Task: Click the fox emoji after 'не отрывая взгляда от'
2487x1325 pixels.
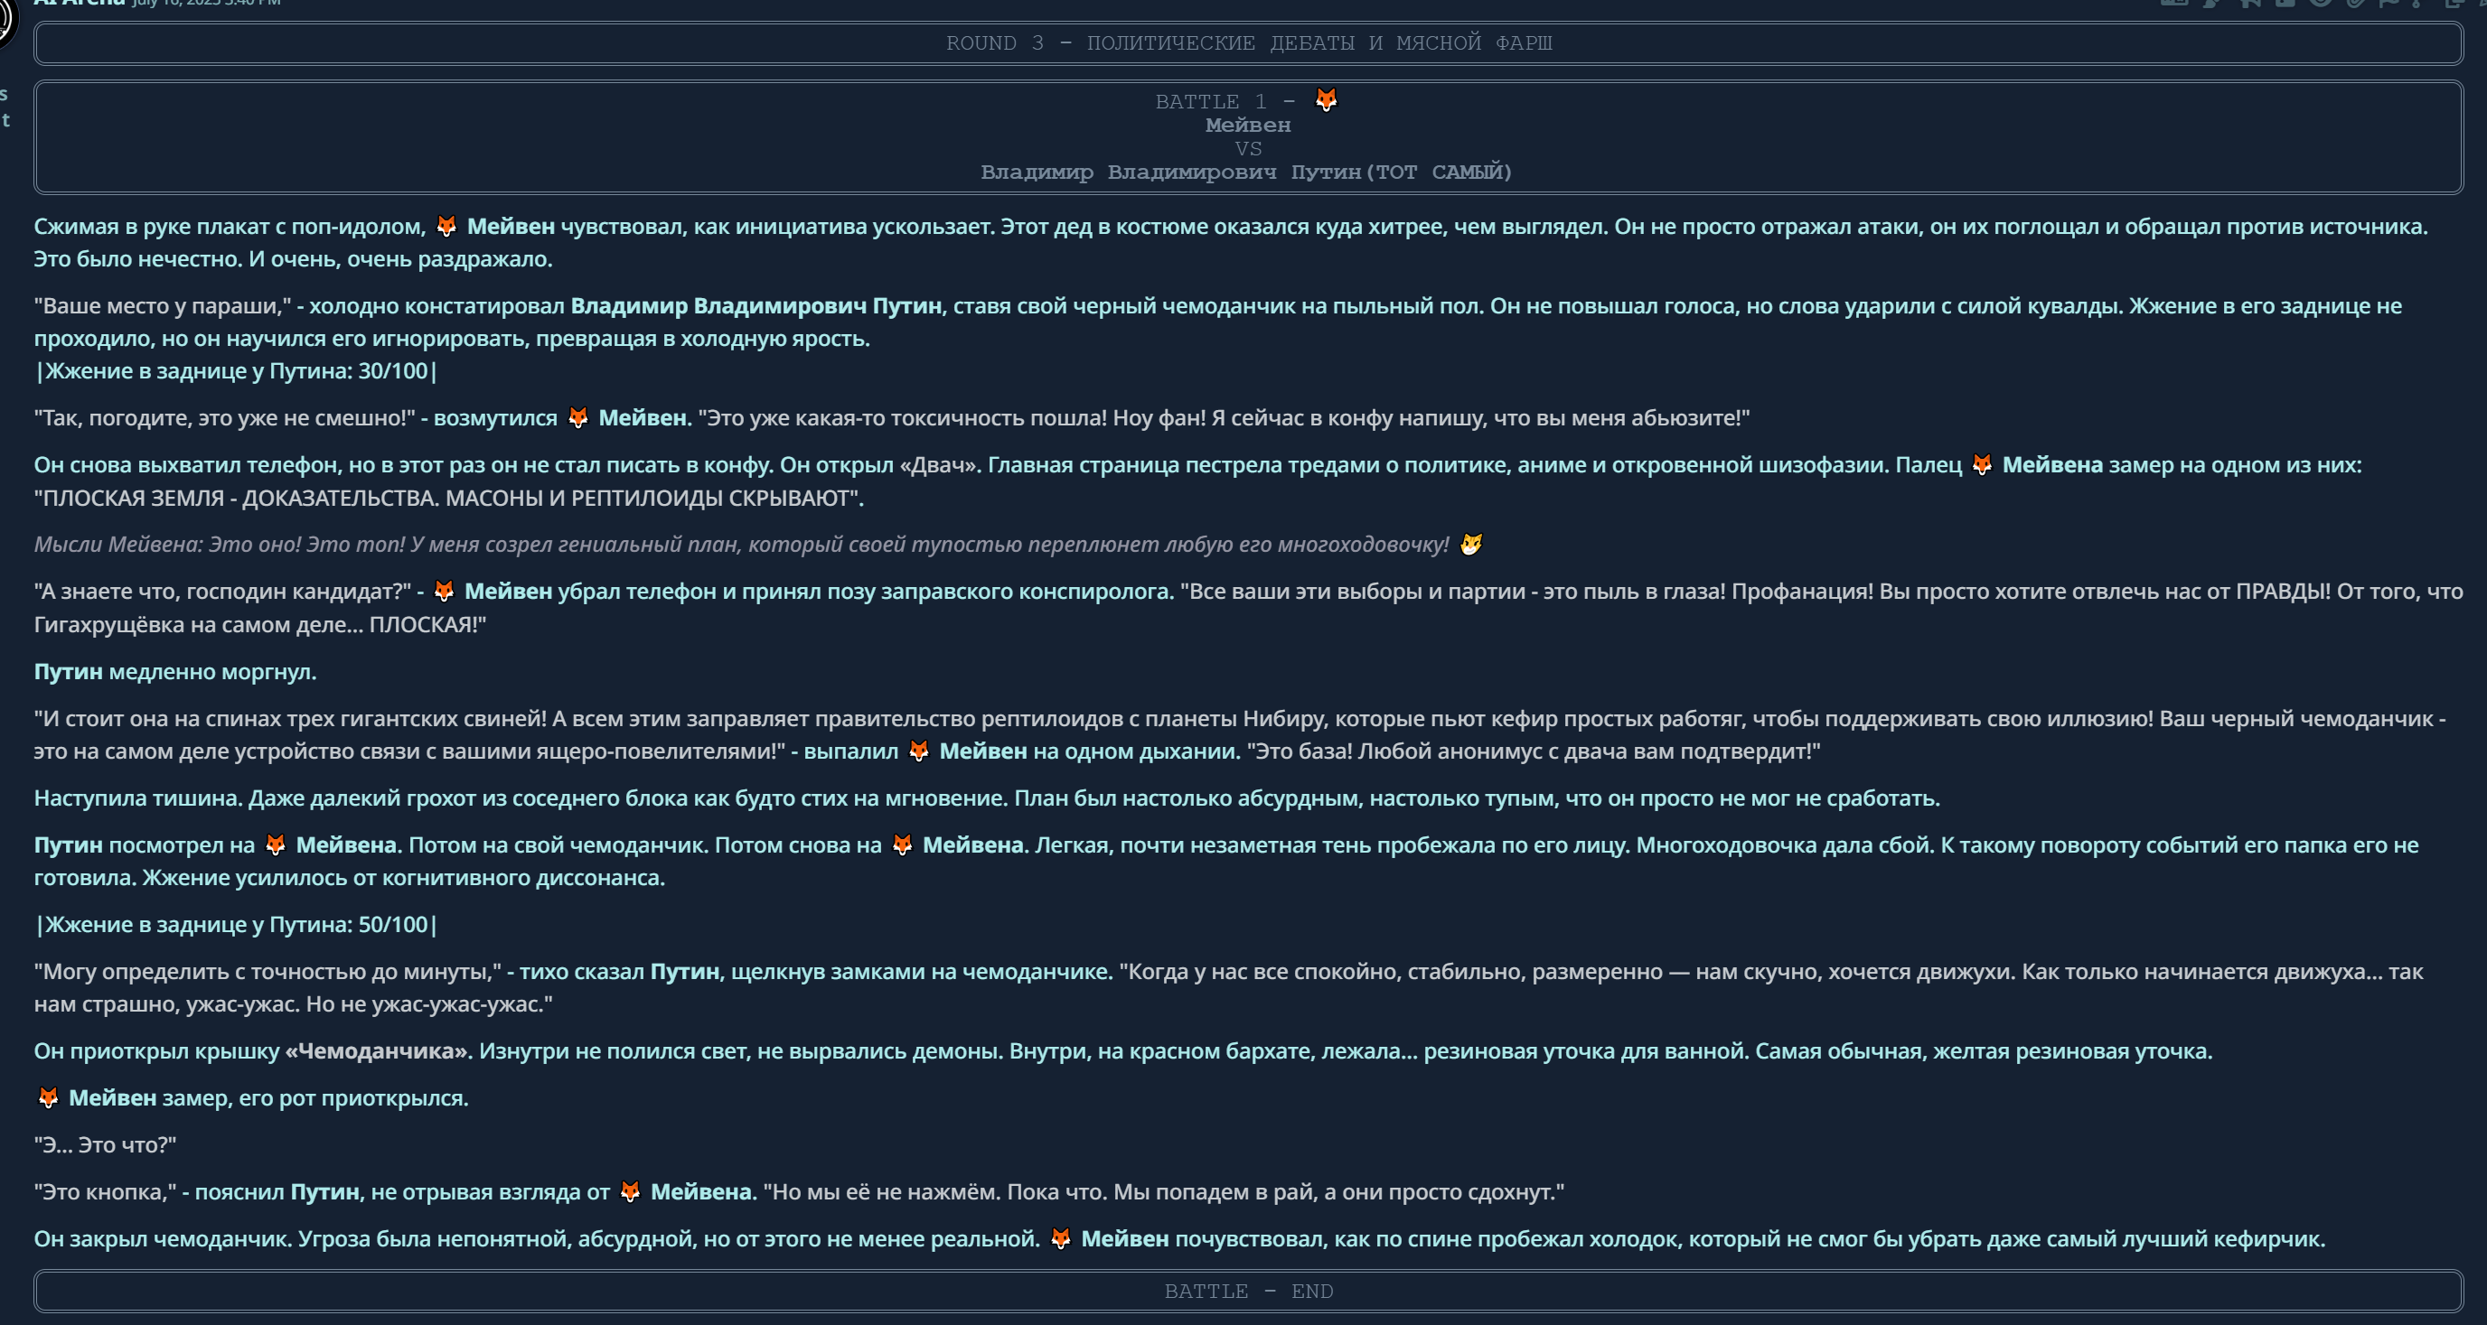Action: point(630,1190)
